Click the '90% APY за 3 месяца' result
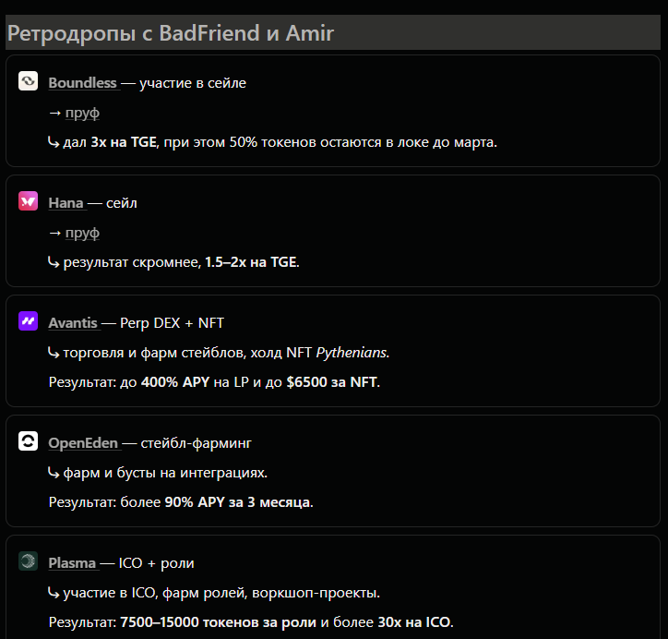Screen dimensions: 668x639 pos(238,502)
